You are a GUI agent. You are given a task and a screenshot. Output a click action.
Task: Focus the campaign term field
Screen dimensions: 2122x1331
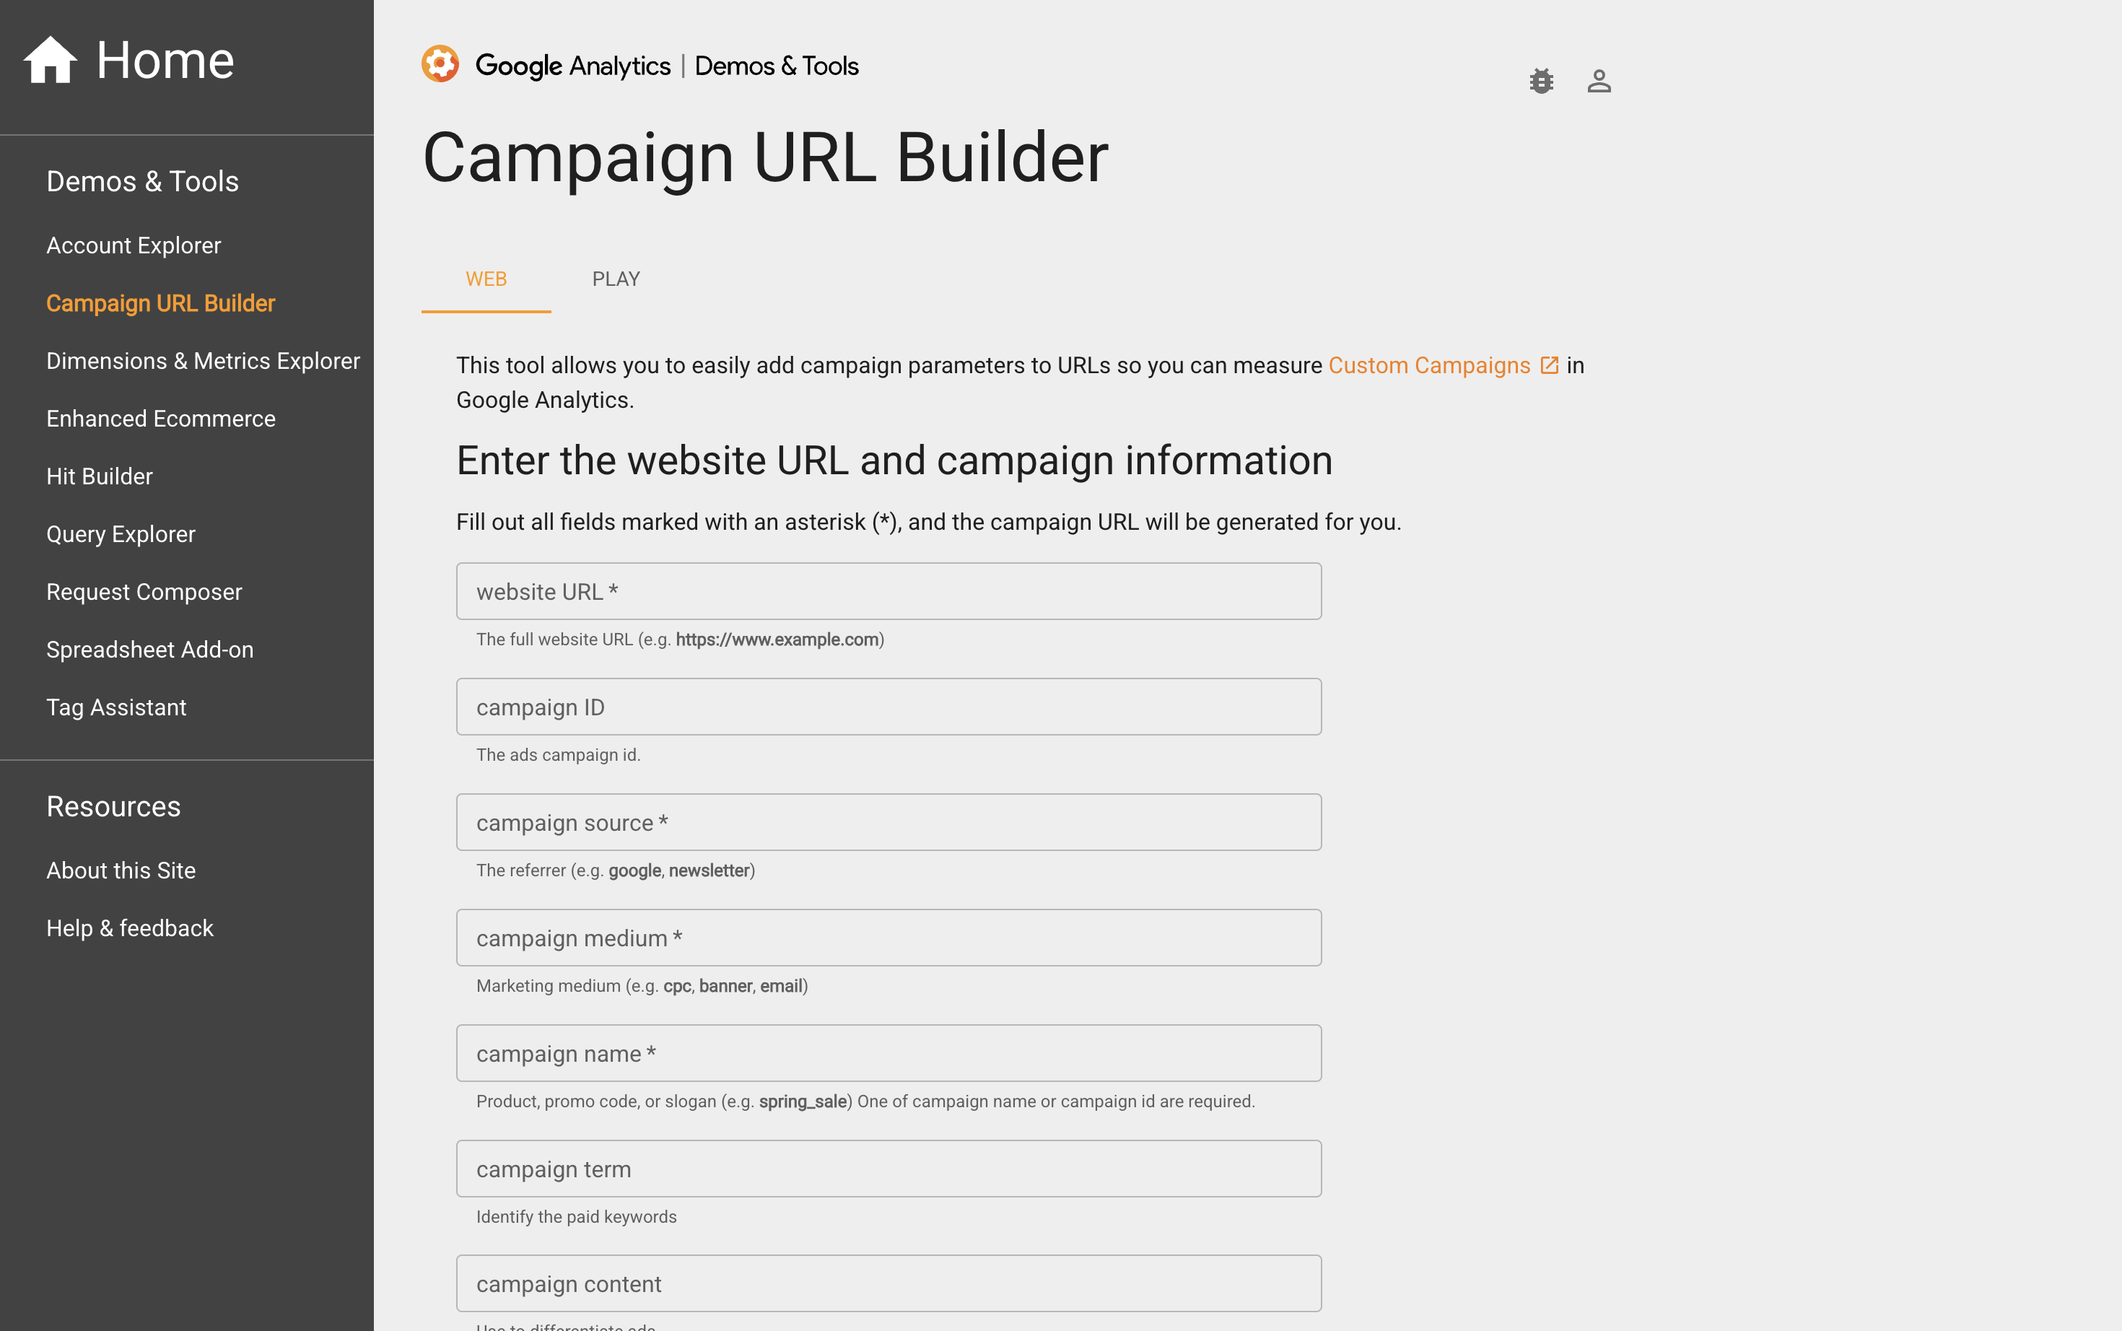(x=888, y=1169)
